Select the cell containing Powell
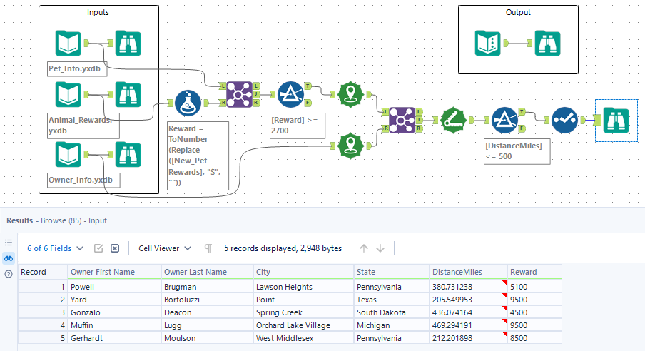 [114, 287]
